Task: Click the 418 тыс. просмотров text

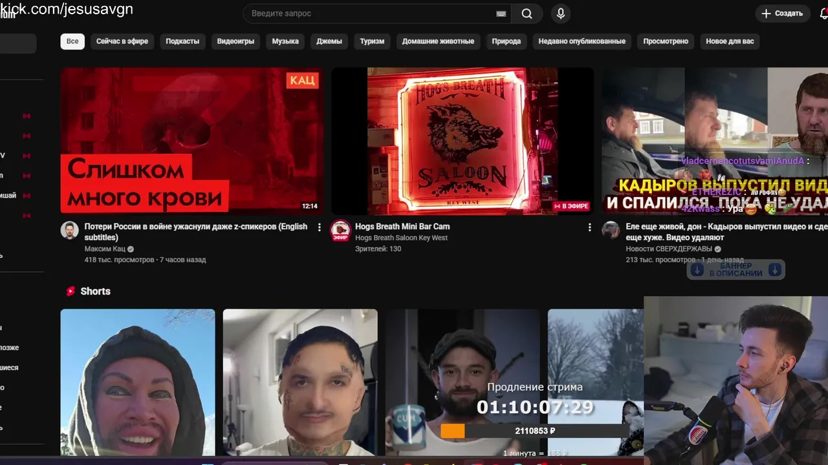Action: pyautogui.click(x=119, y=260)
